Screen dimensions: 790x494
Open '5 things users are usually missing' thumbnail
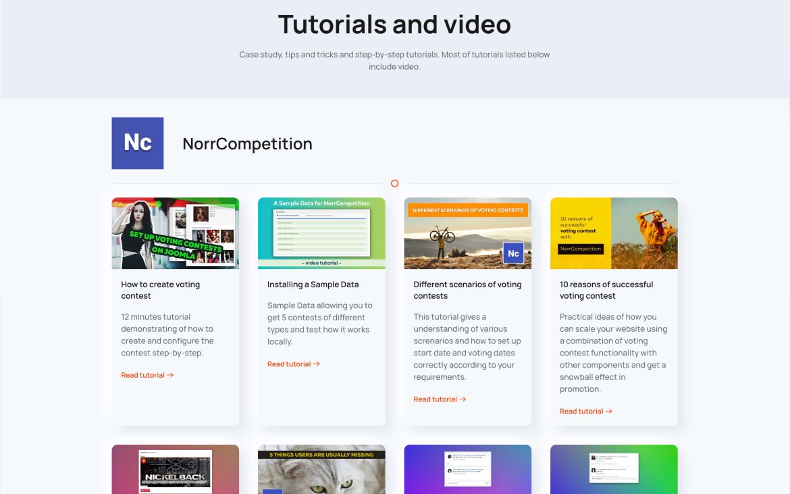321,469
